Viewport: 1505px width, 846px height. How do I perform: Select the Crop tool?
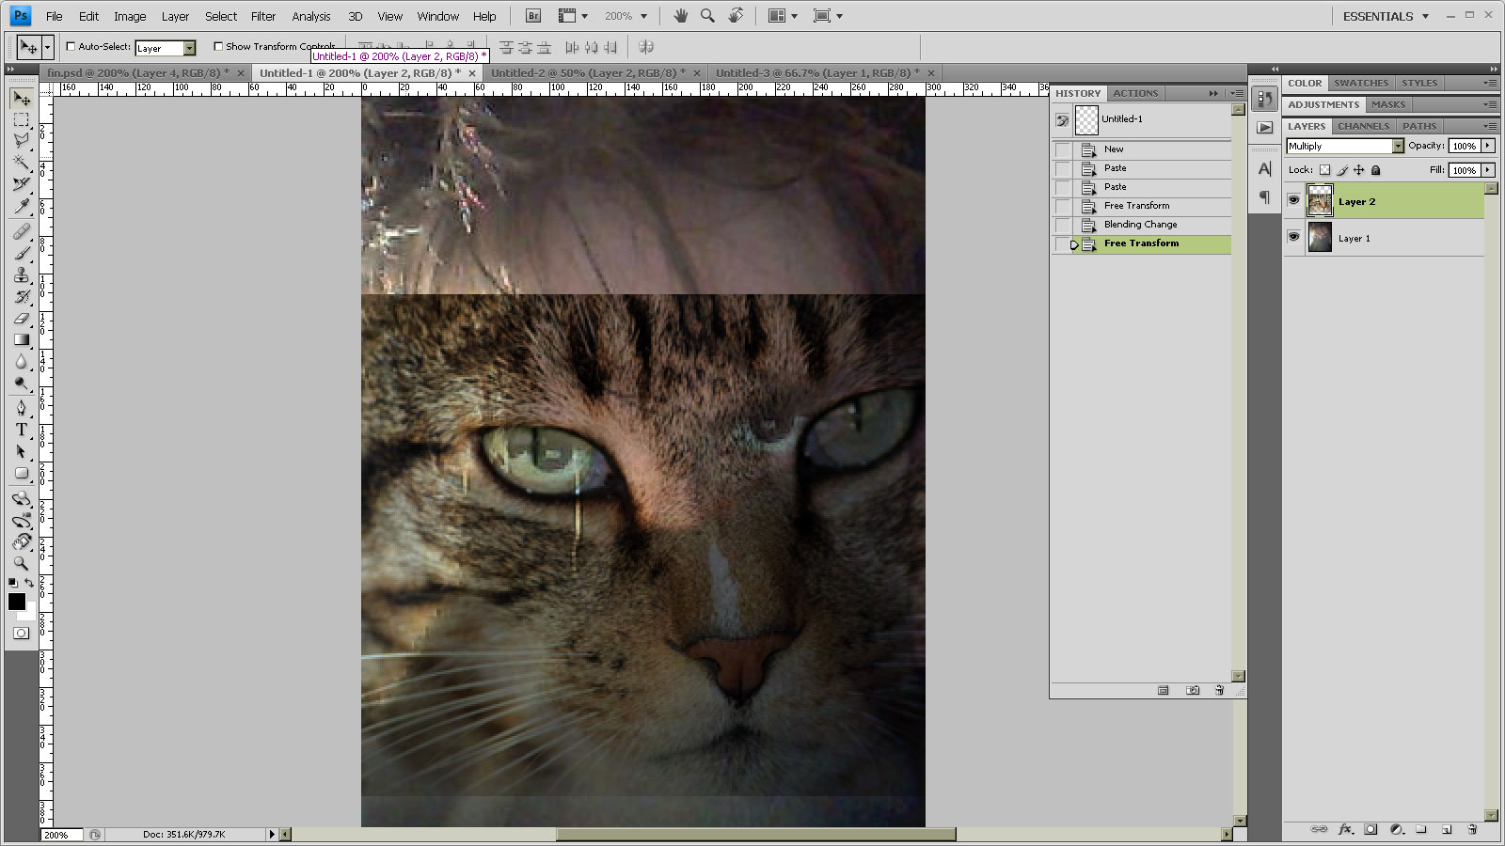[x=22, y=184]
